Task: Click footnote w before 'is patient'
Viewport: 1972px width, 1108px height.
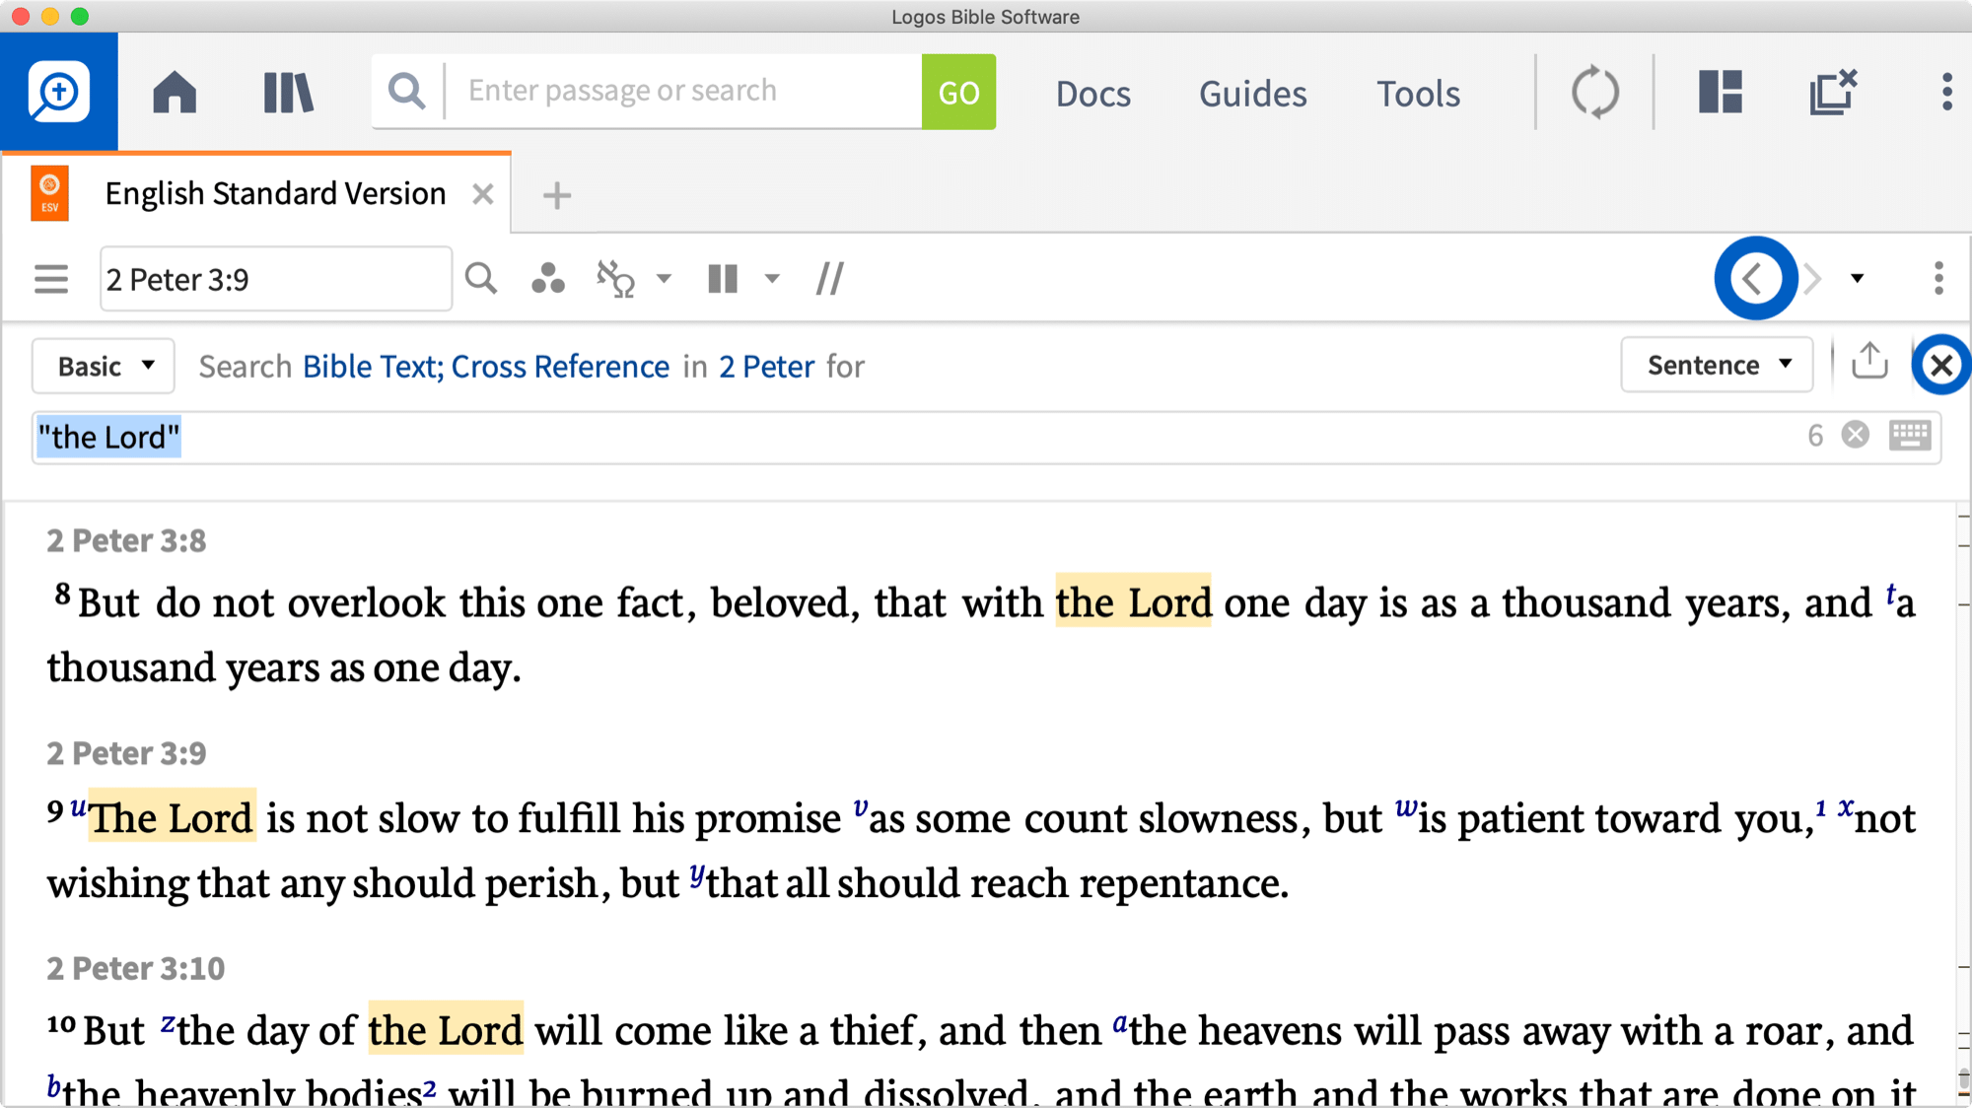Action: point(1405,809)
